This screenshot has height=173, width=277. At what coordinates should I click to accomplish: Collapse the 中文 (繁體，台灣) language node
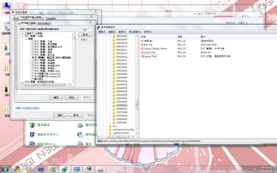pyautogui.click(x=23, y=36)
